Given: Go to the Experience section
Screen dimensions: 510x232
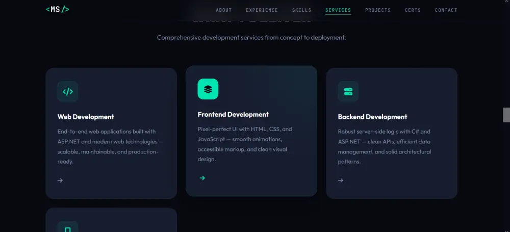Looking at the screenshot, I should pos(262,10).
